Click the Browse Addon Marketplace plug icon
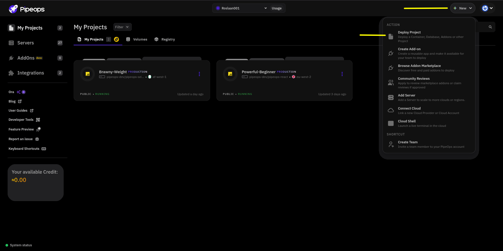Image resolution: width=503 pixels, height=251 pixels. [391, 68]
